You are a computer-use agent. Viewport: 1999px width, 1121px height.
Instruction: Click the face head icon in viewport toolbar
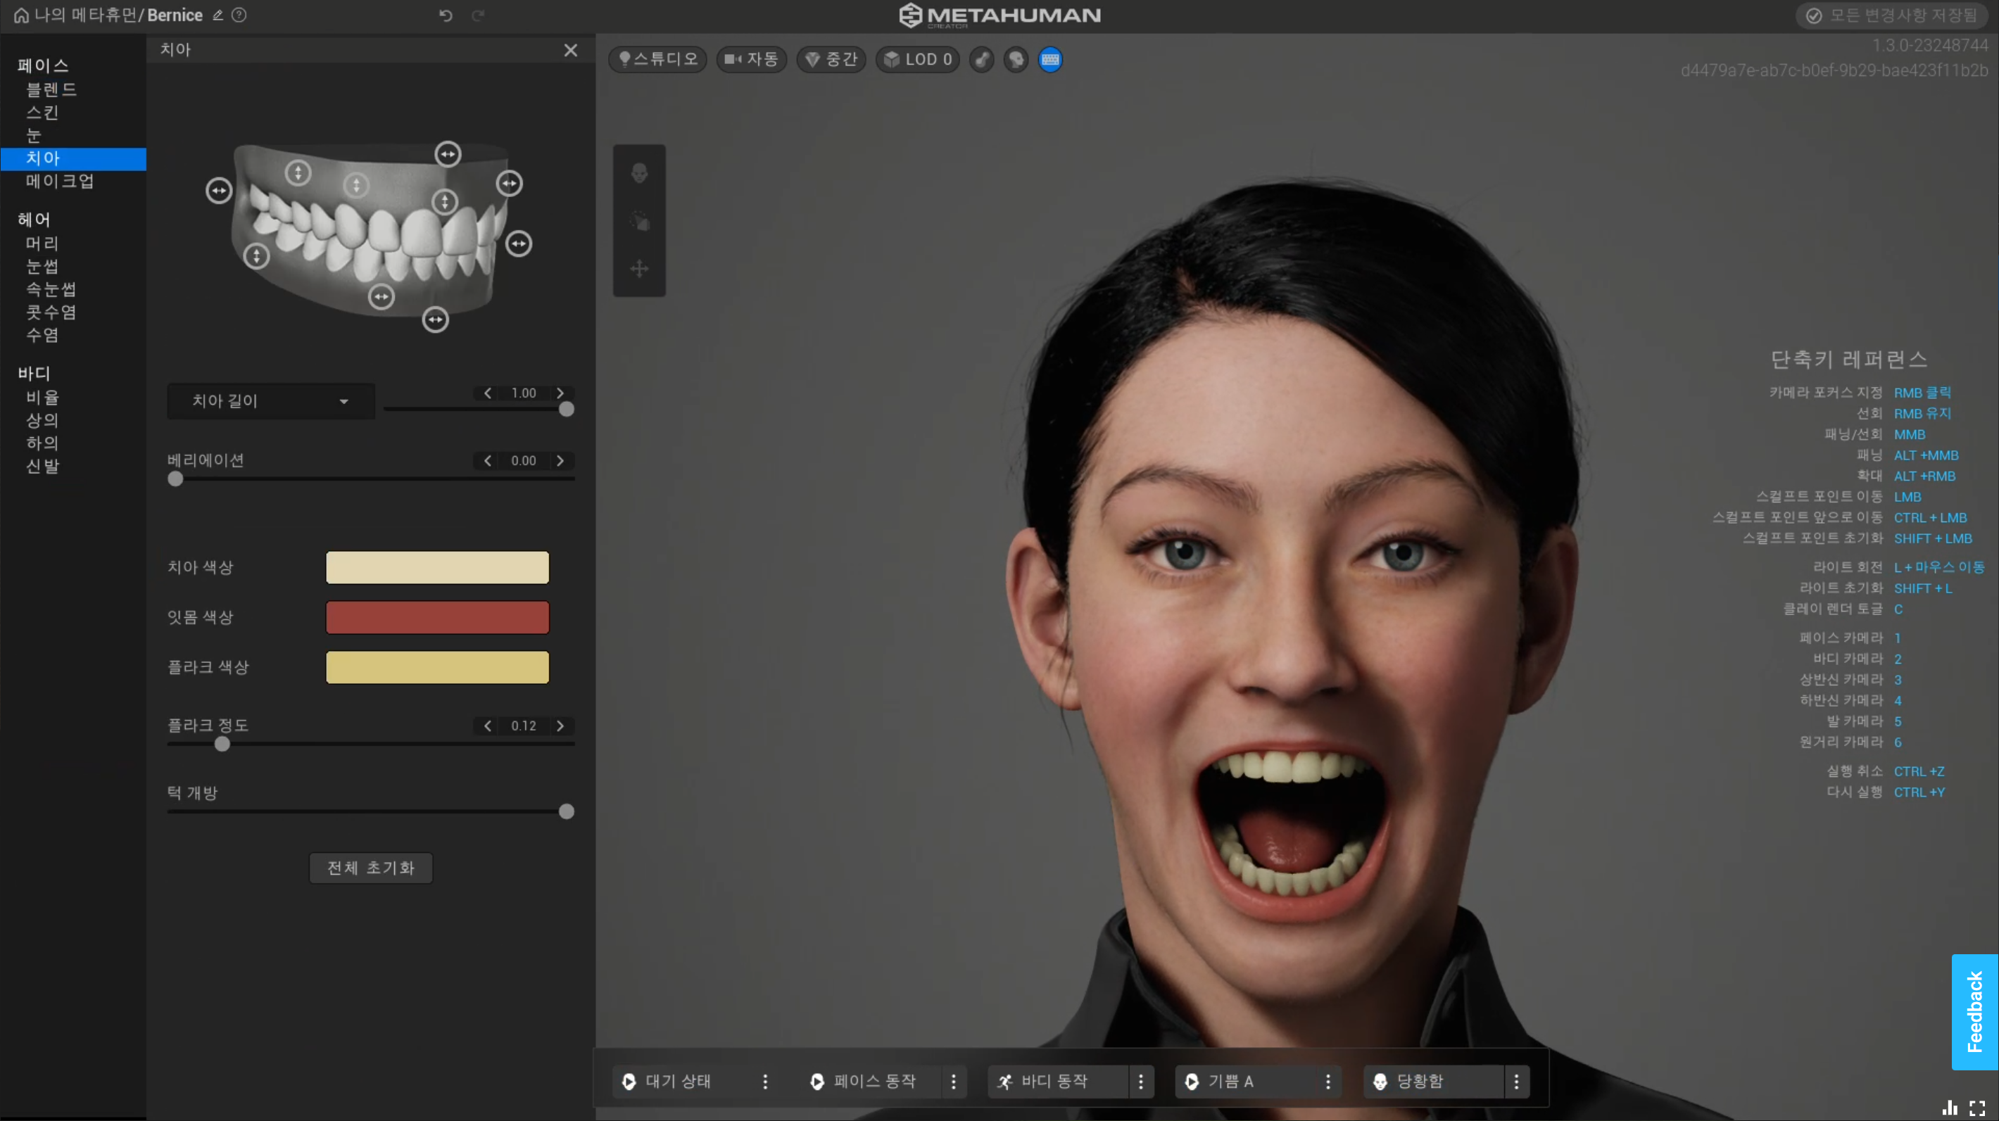tap(639, 173)
